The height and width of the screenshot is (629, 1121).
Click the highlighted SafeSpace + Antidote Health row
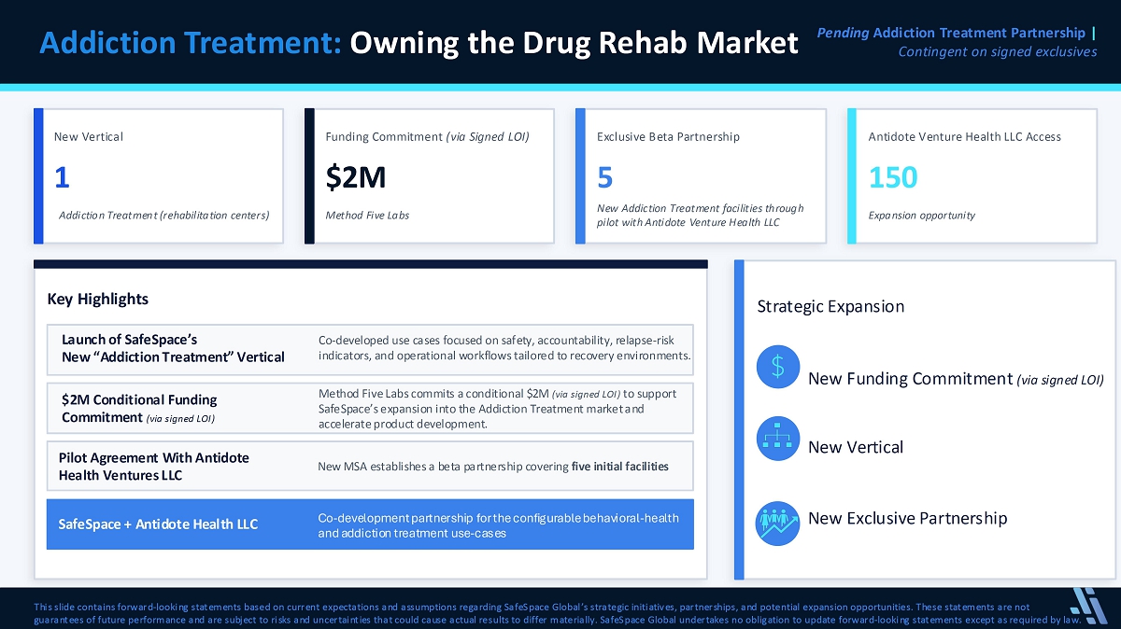370,524
